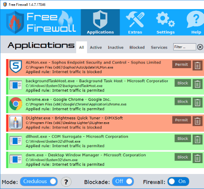Click the ALMon.exe file path text
Screen dimensions: 204x189
click(x=69, y=67)
